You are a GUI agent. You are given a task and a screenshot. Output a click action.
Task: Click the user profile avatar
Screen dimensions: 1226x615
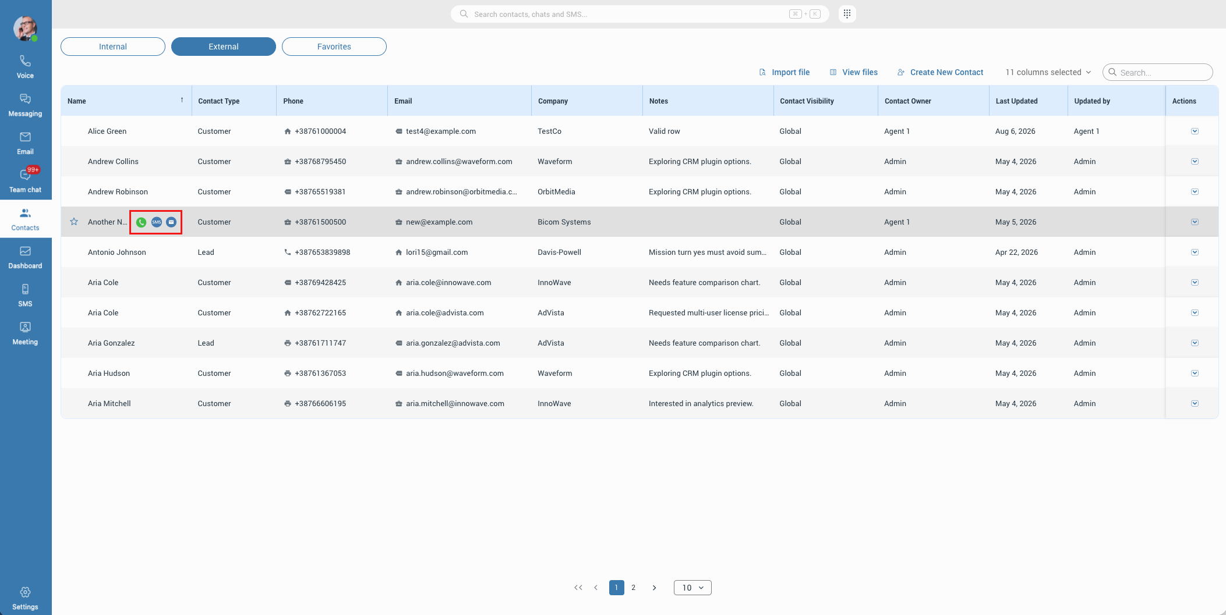[25, 28]
